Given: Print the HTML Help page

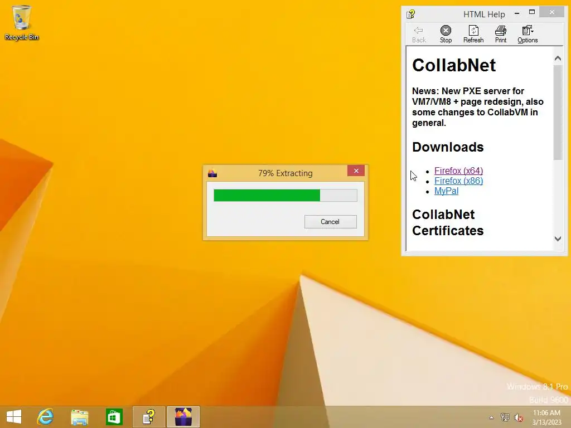Looking at the screenshot, I should point(501,34).
